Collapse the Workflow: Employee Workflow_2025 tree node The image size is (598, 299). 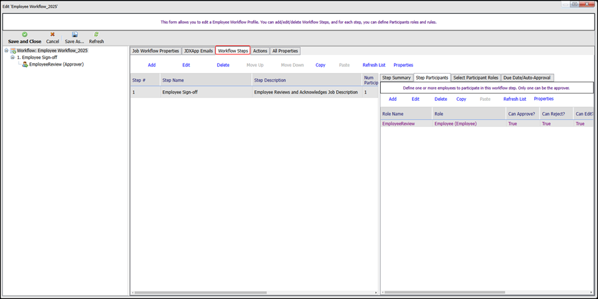coord(6,50)
